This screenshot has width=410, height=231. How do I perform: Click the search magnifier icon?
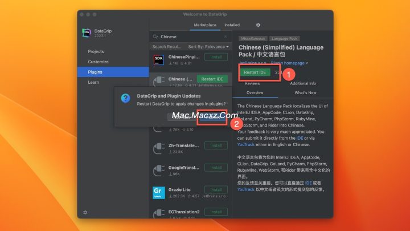click(155, 37)
